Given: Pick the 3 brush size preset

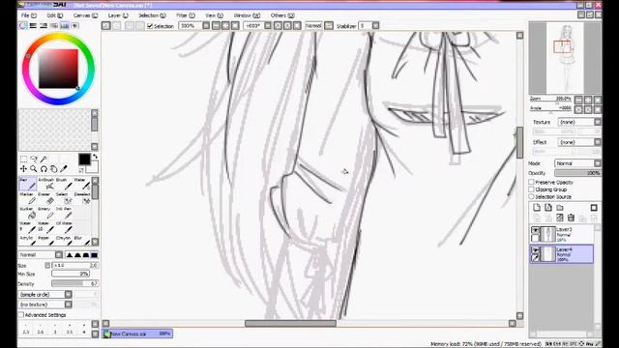Looking at the screenshot, I should pyautogui.click(x=55, y=329).
